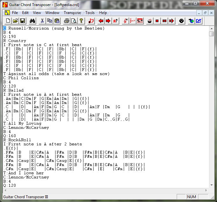
Task: Click the line "Q:160"
Action: (10, 136)
